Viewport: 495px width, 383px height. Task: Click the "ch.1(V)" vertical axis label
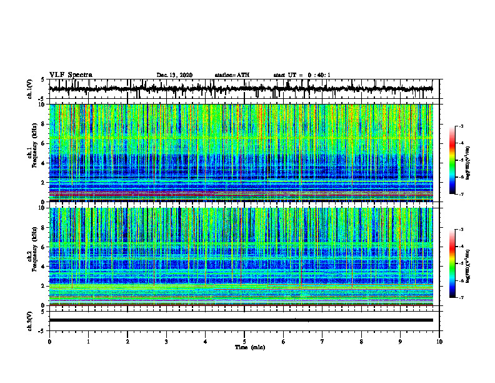[30, 89]
